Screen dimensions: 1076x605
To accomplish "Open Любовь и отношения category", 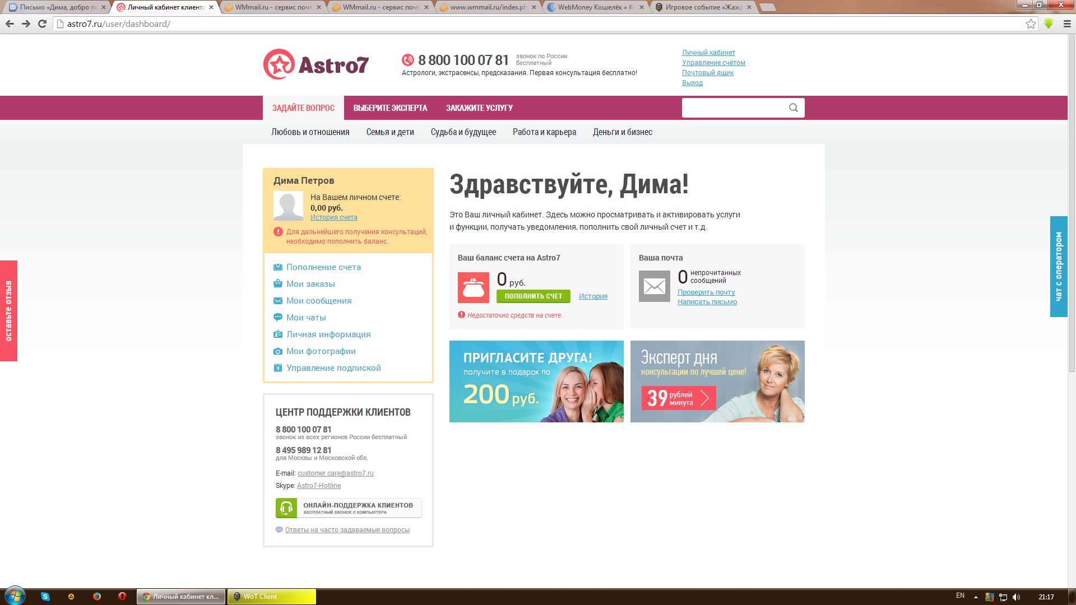I will 310,132.
